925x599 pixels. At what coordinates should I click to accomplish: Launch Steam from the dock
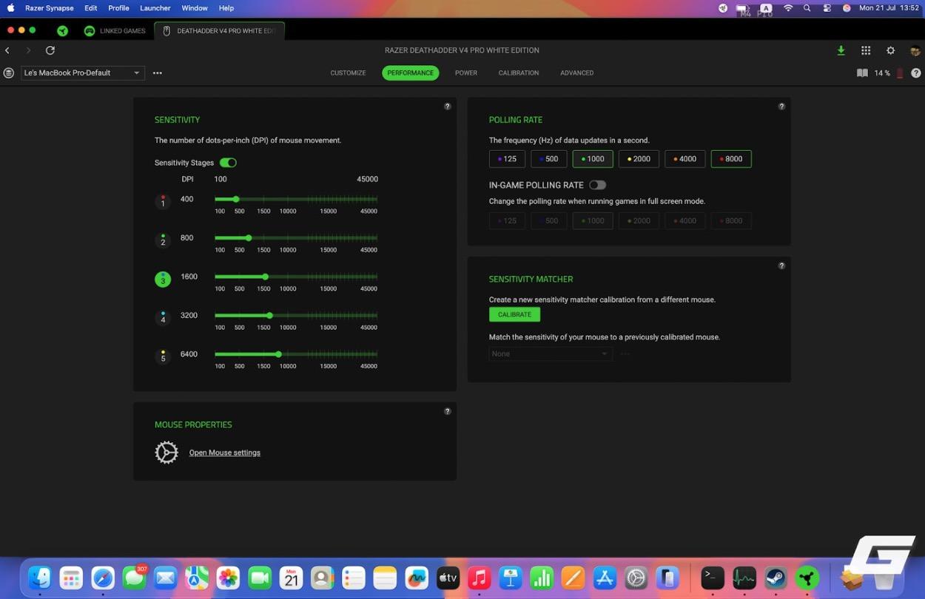[x=776, y=578]
